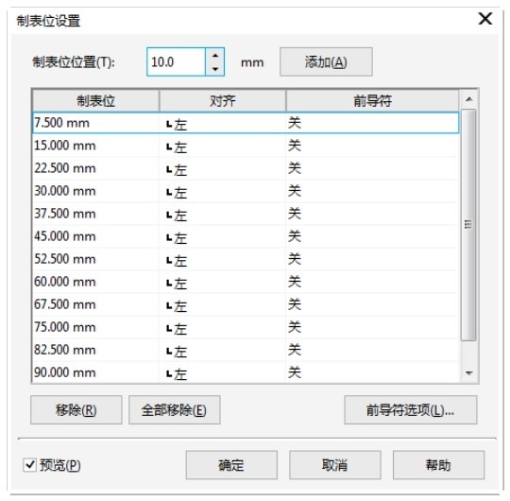Image resolution: width=510 pixels, height=501 pixels.
Task: Close the 制表位设置 dialog with the X
Action: pos(484,19)
